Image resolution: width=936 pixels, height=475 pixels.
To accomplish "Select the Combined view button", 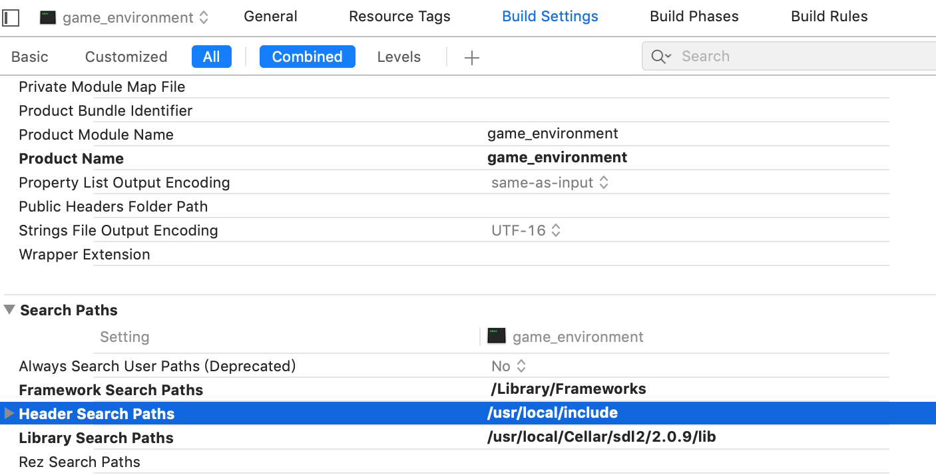I will click(307, 57).
